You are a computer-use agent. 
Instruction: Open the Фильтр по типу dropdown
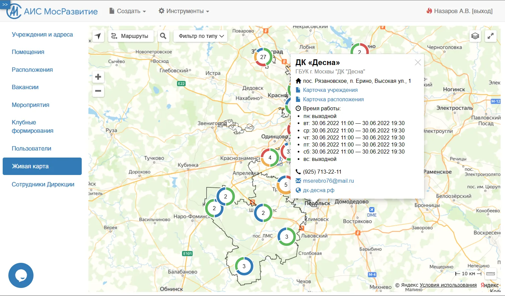pos(200,36)
